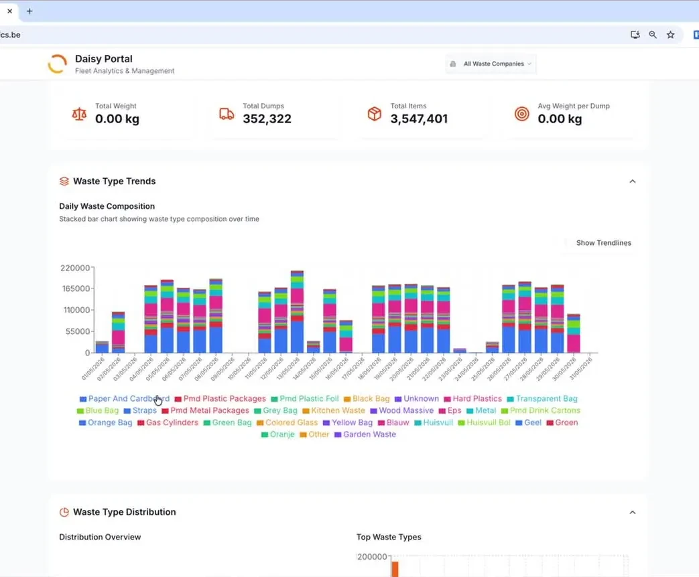Toggle the Wood Massive legend entry
699x577 pixels.
[x=402, y=410]
